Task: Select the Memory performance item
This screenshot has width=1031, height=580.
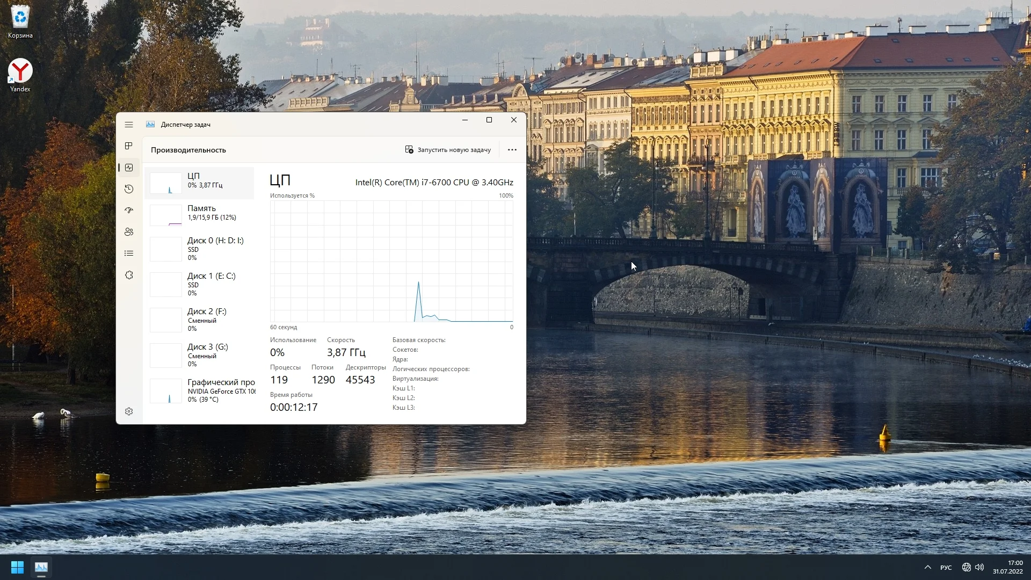Action: click(200, 214)
